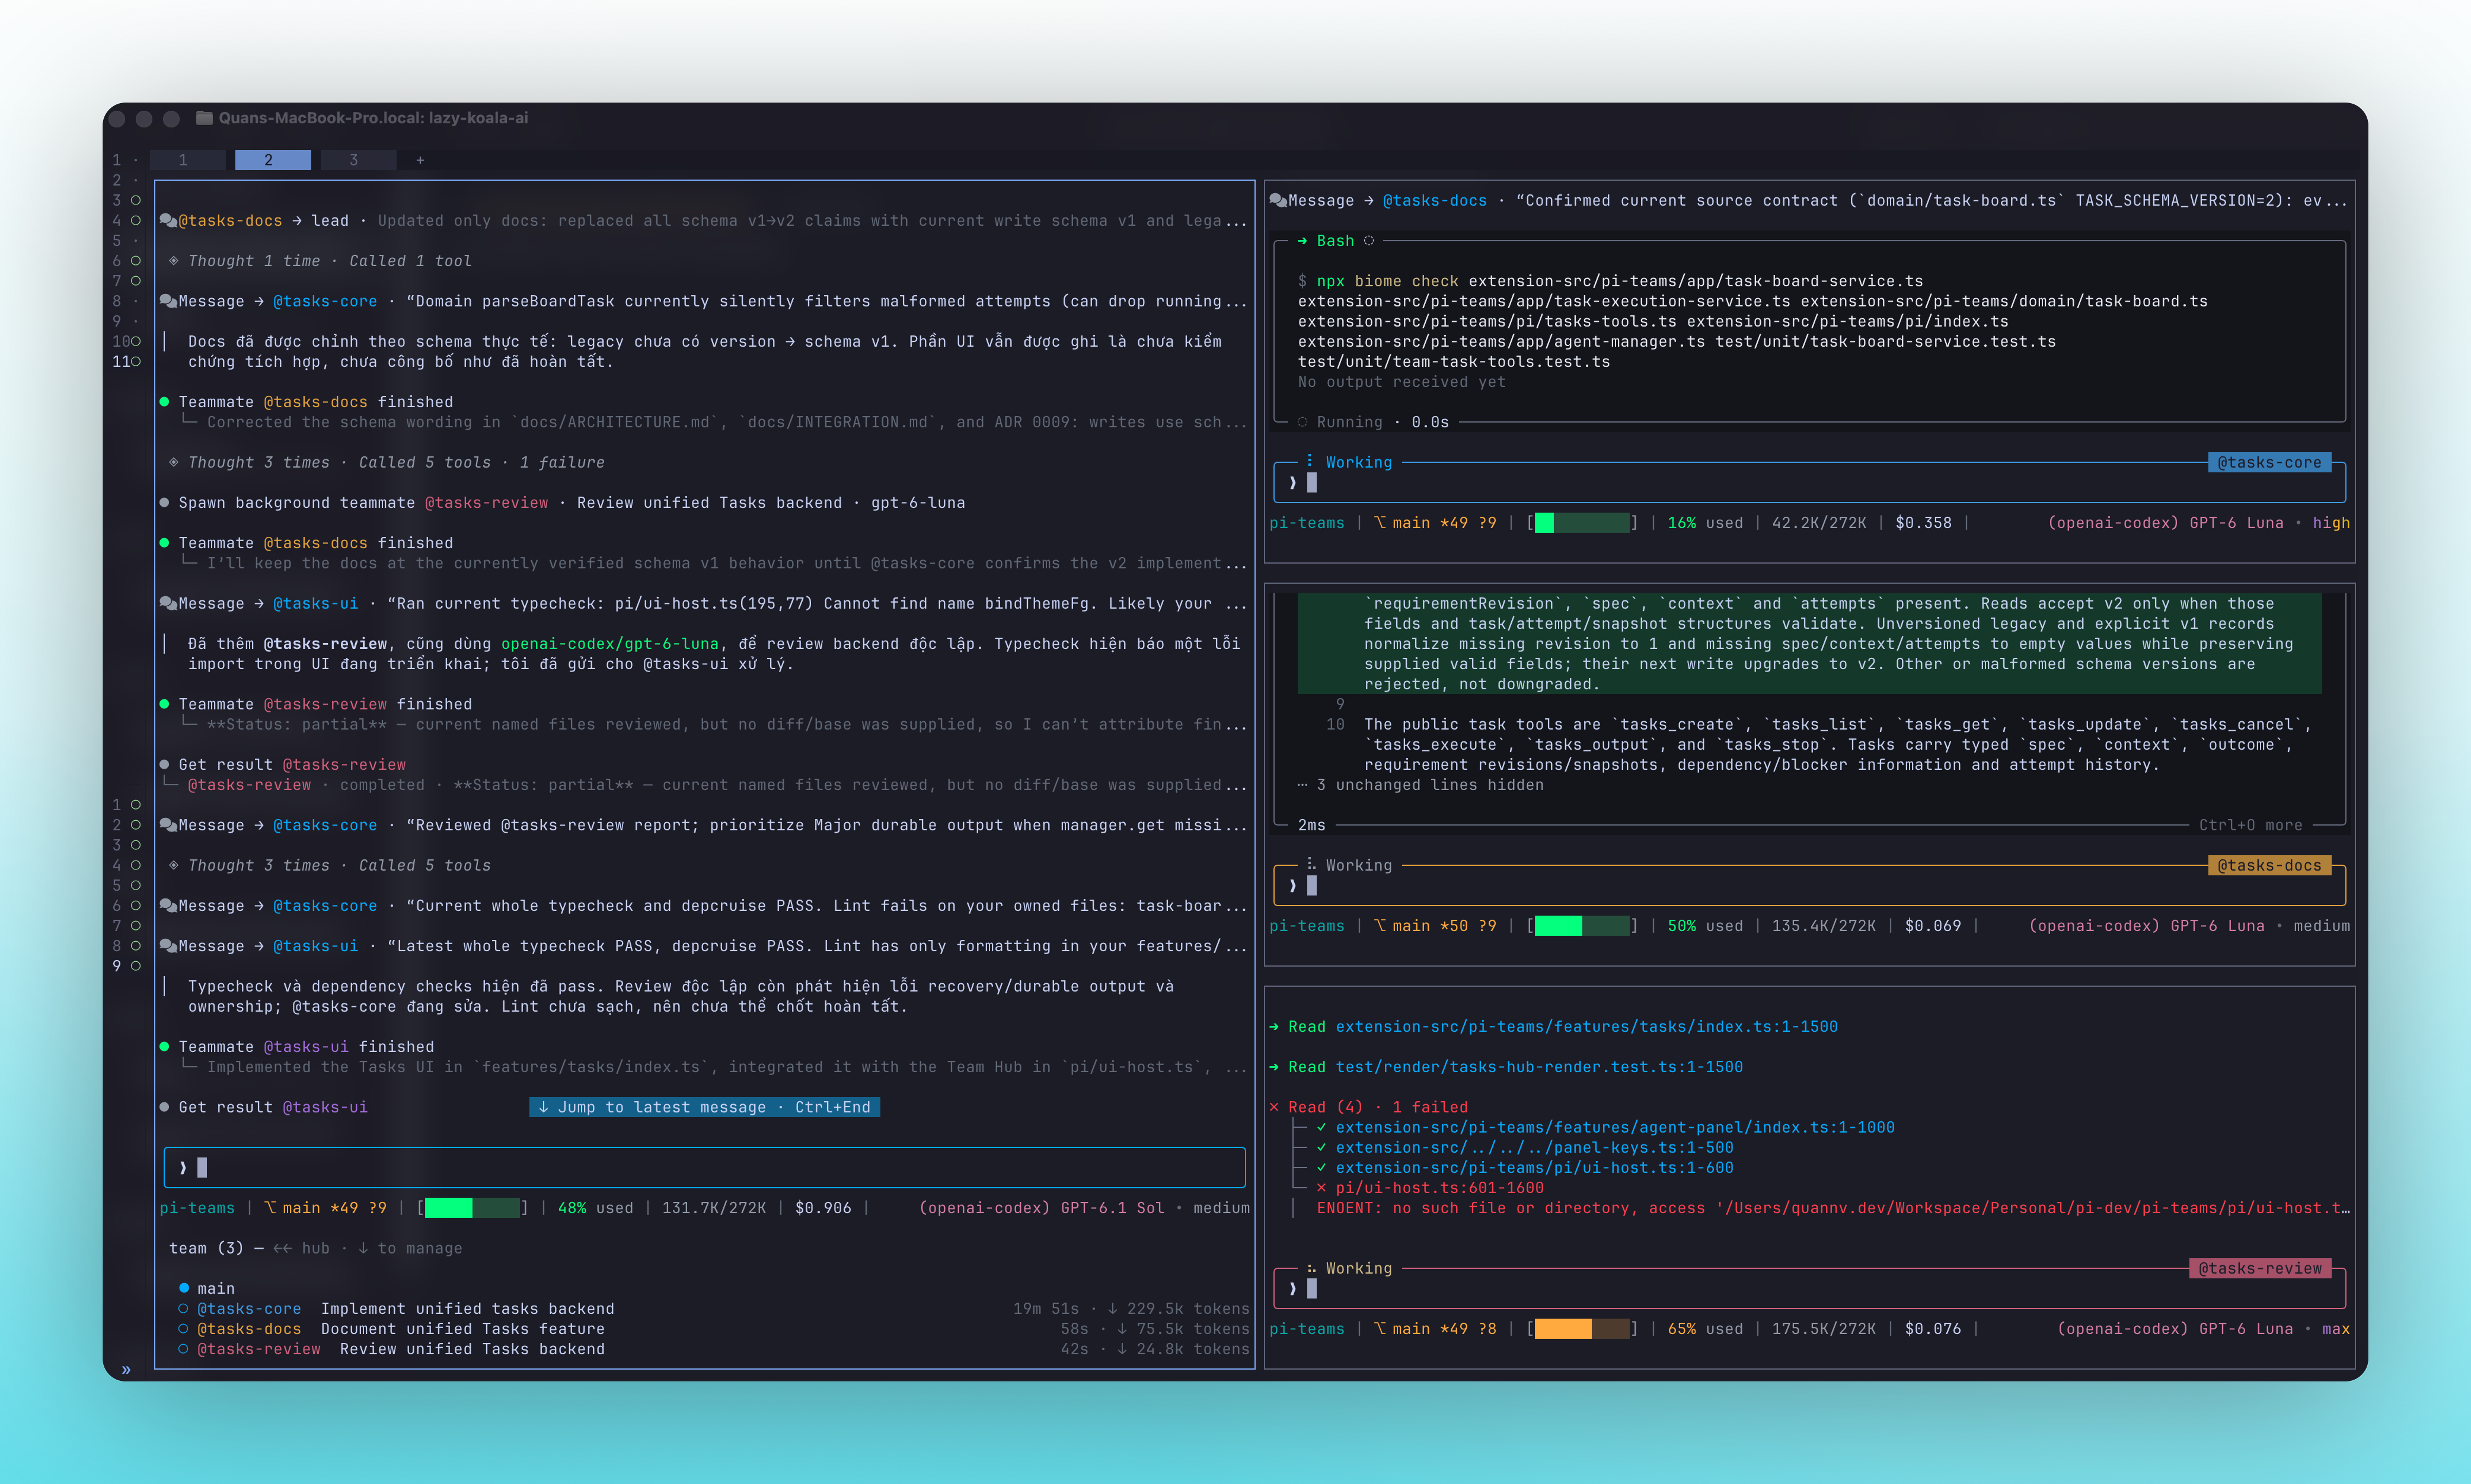Switch to terminal tab 3

[x=357, y=160]
